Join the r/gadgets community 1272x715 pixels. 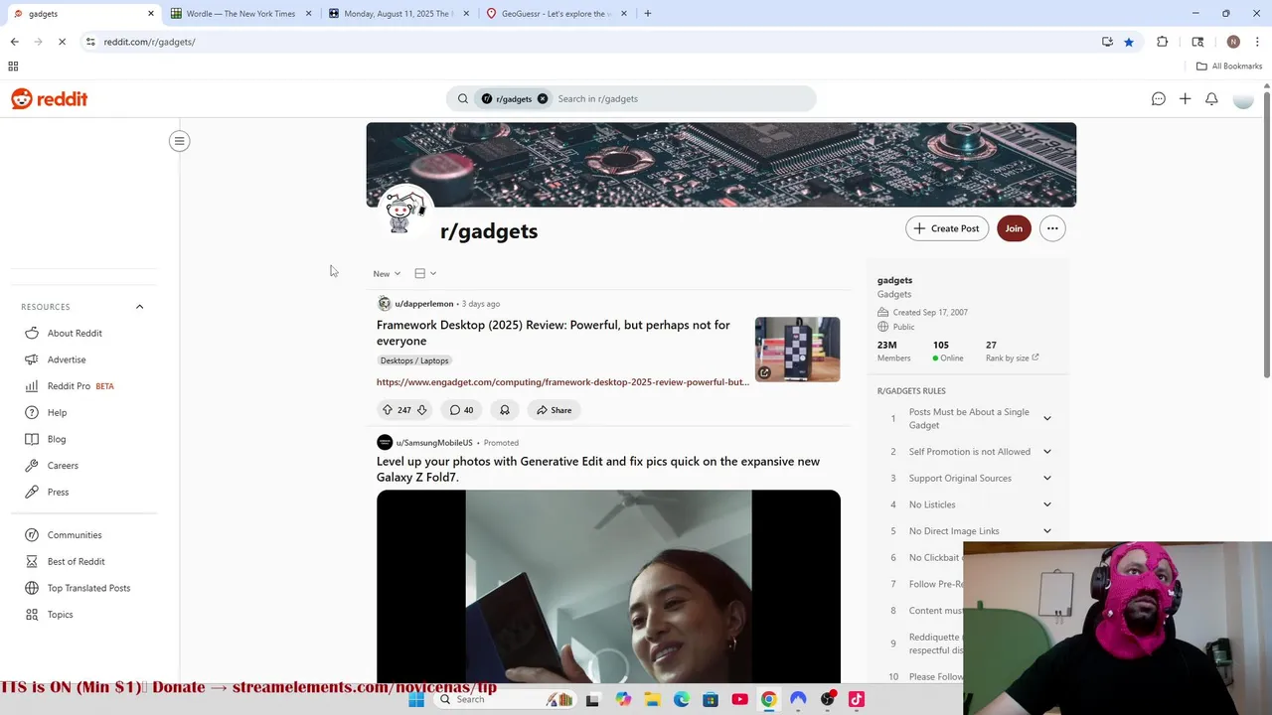click(1014, 228)
